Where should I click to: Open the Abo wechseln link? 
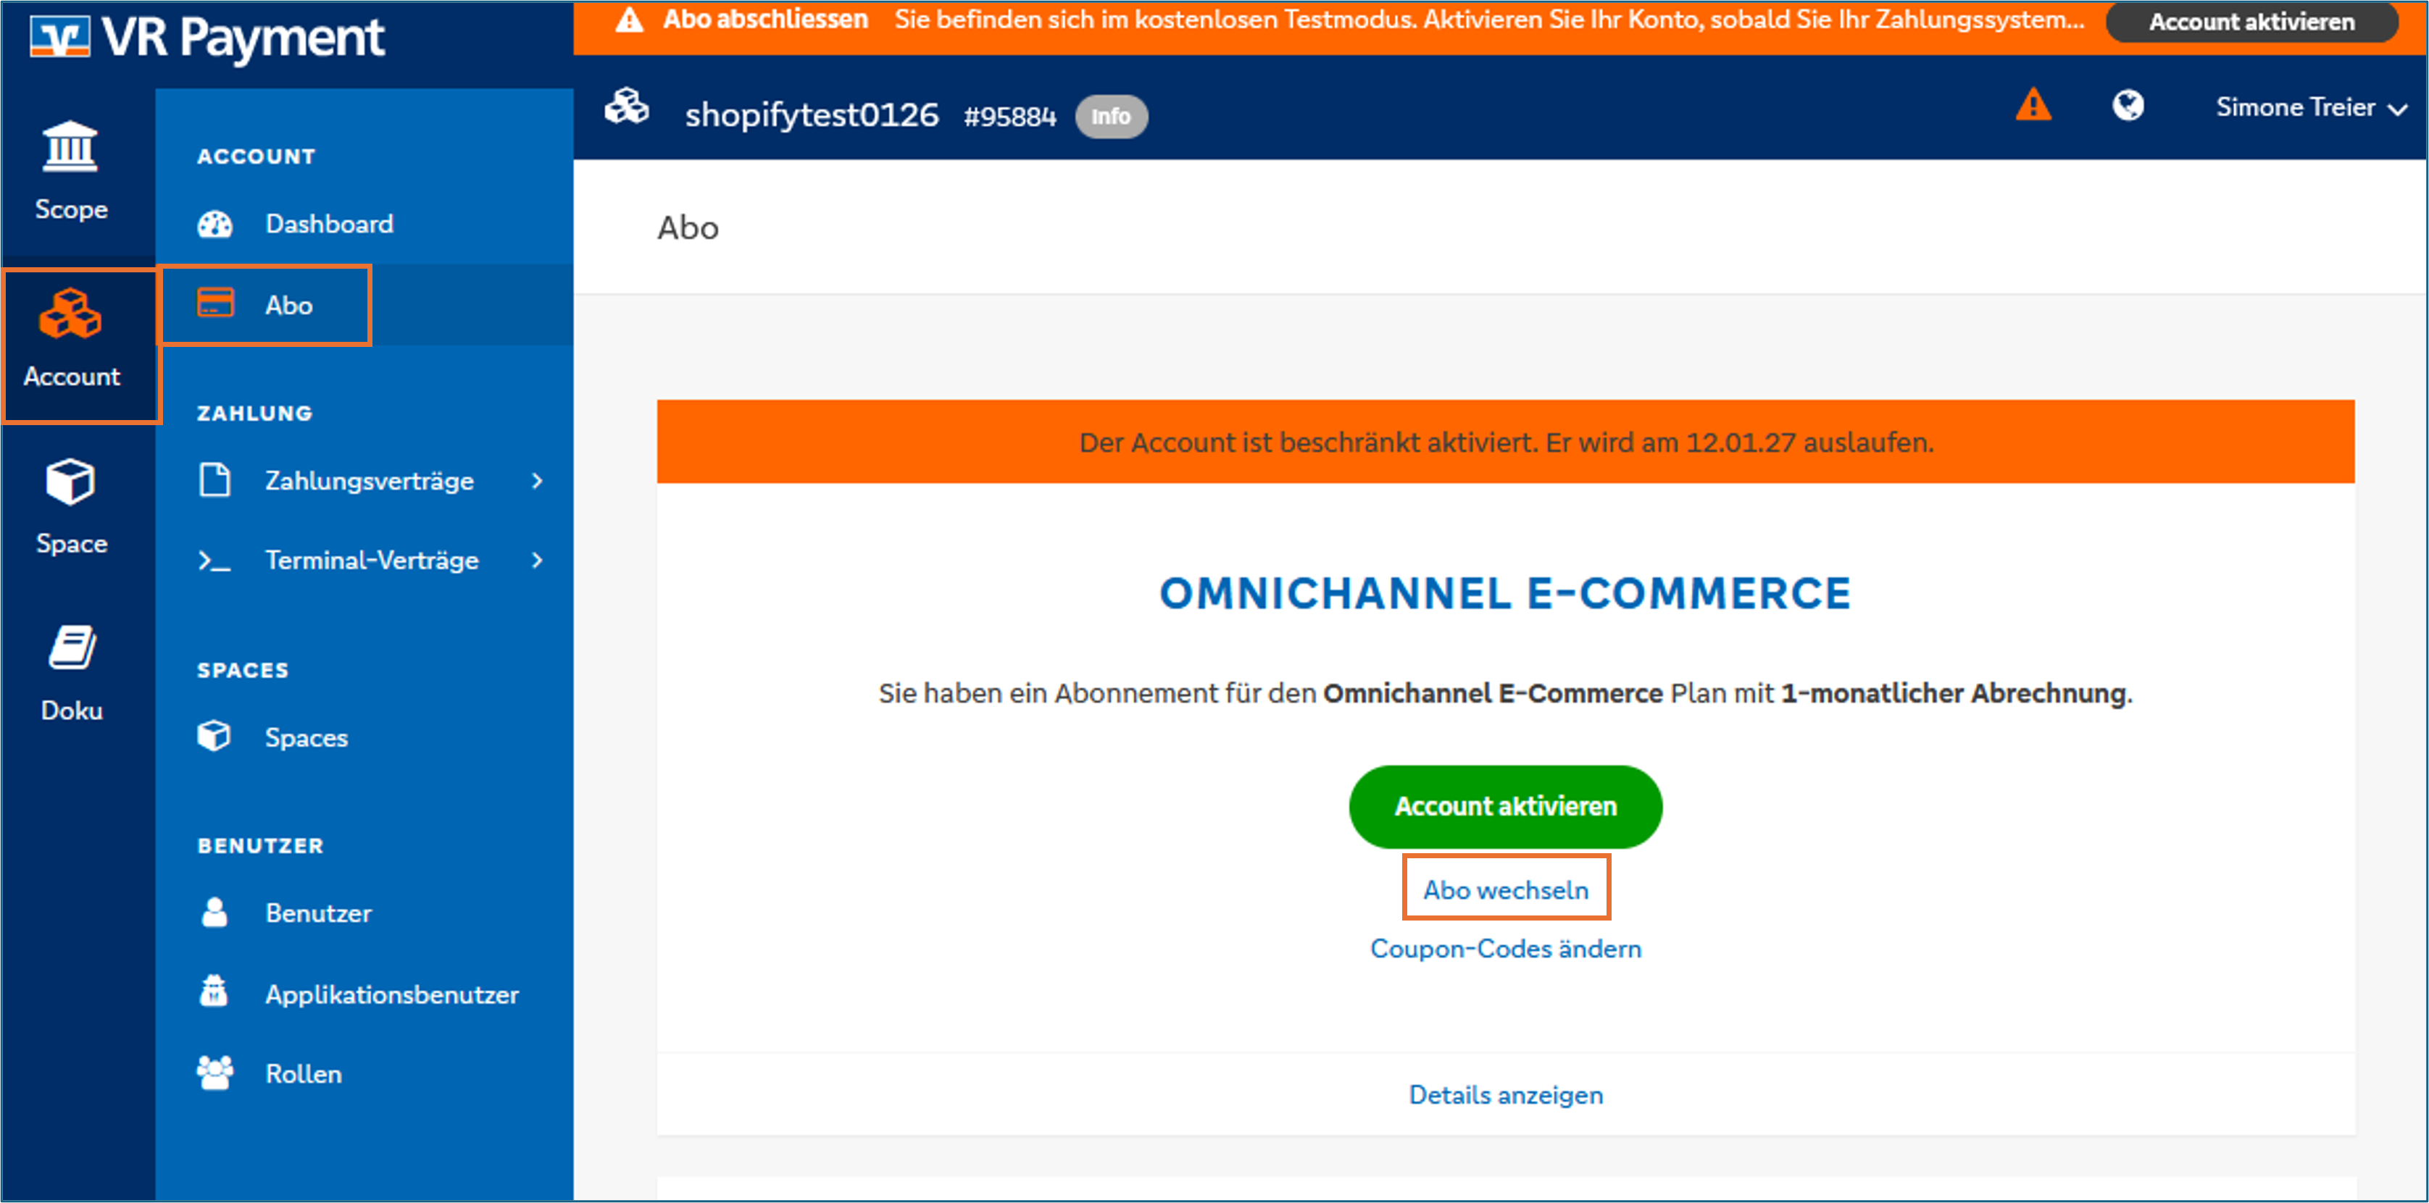[1505, 887]
